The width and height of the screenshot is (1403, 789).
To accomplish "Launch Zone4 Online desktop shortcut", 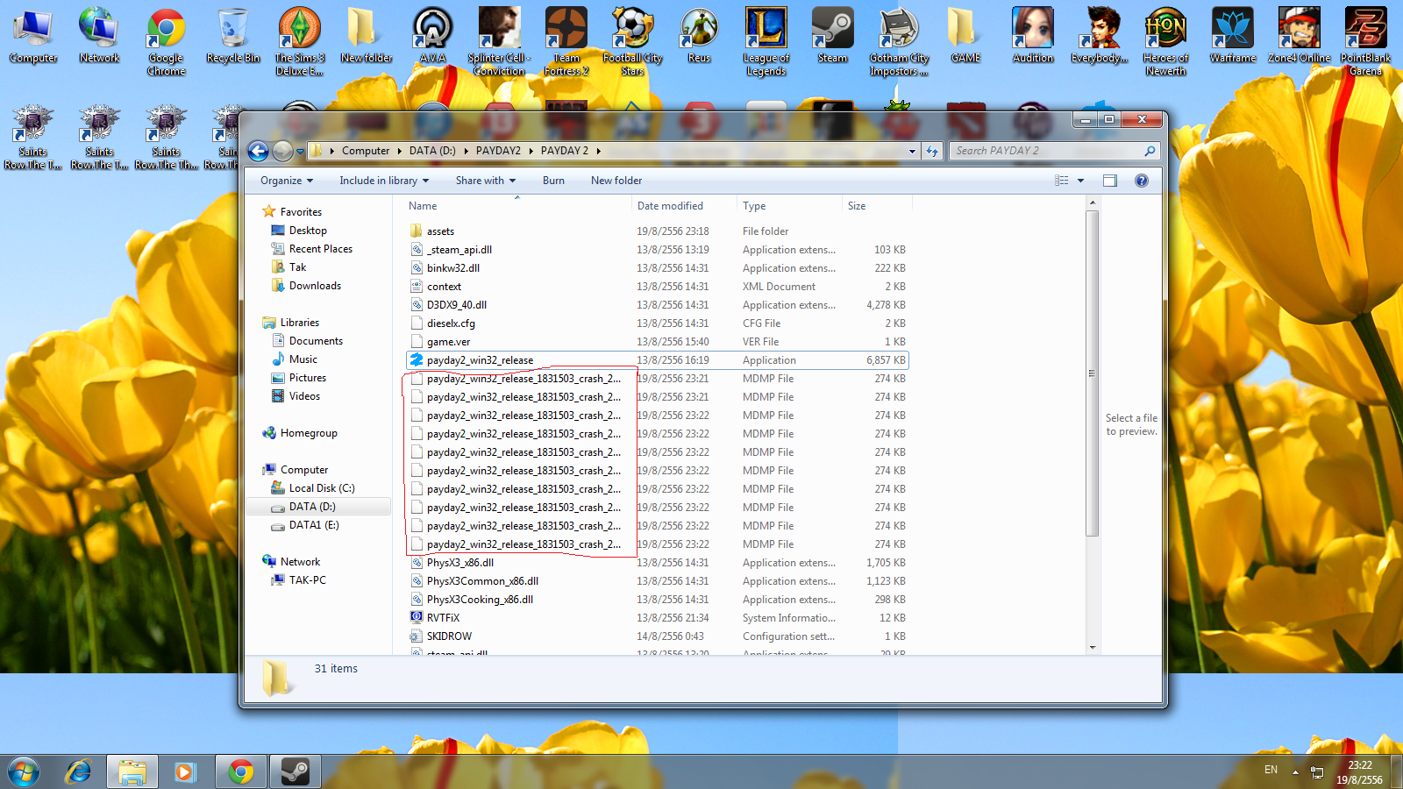I will [1299, 36].
